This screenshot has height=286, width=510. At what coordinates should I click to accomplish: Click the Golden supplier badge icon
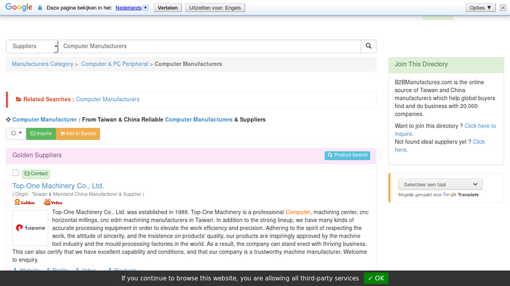pos(24,202)
